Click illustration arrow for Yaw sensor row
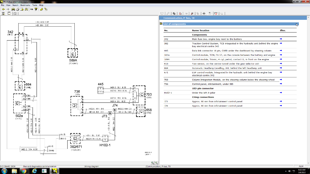 281,64
